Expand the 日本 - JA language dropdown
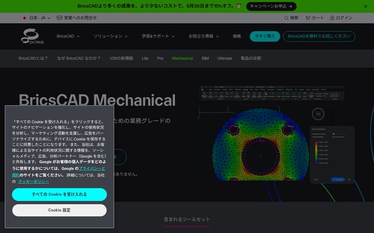 coord(36,18)
